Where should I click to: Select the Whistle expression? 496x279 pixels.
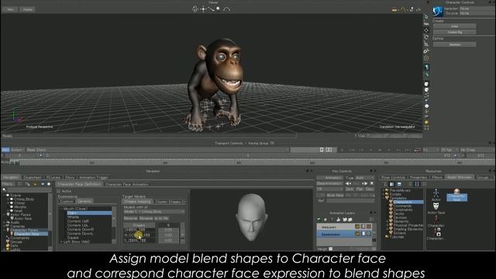[x=73, y=217]
